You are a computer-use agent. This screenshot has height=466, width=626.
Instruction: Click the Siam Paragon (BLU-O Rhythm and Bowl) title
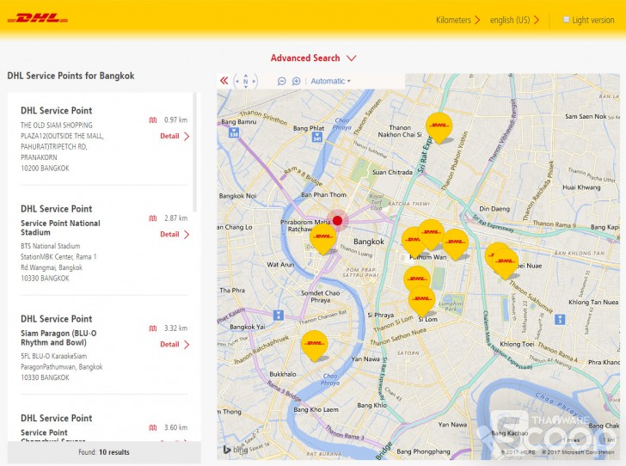pyautogui.click(x=58, y=338)
